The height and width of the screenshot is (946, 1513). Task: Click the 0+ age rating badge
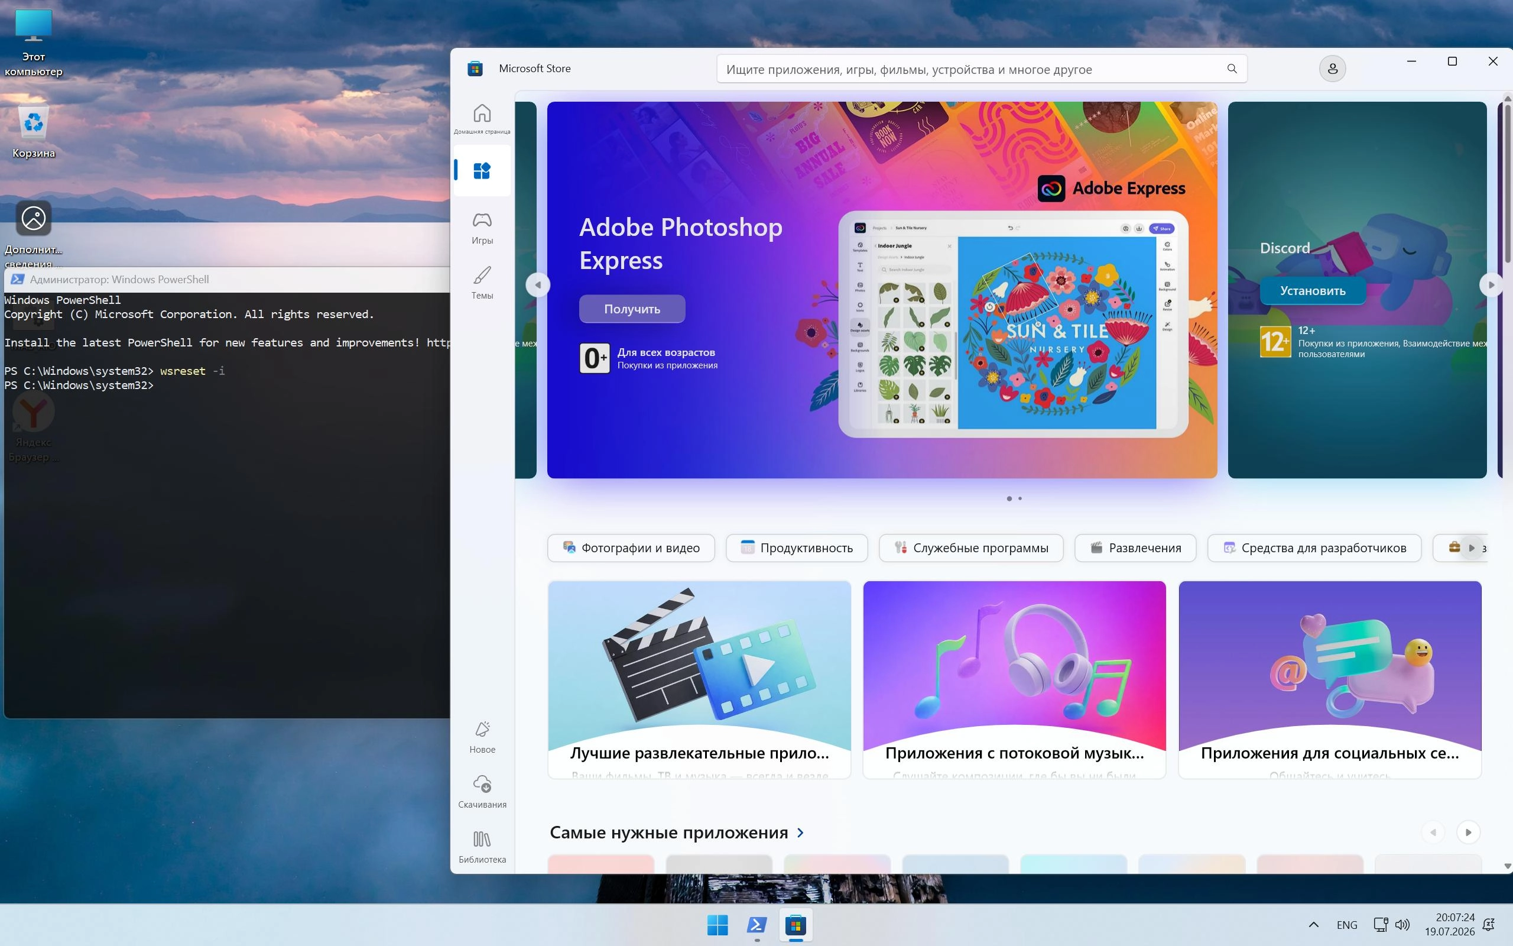(x=594, y=358)
